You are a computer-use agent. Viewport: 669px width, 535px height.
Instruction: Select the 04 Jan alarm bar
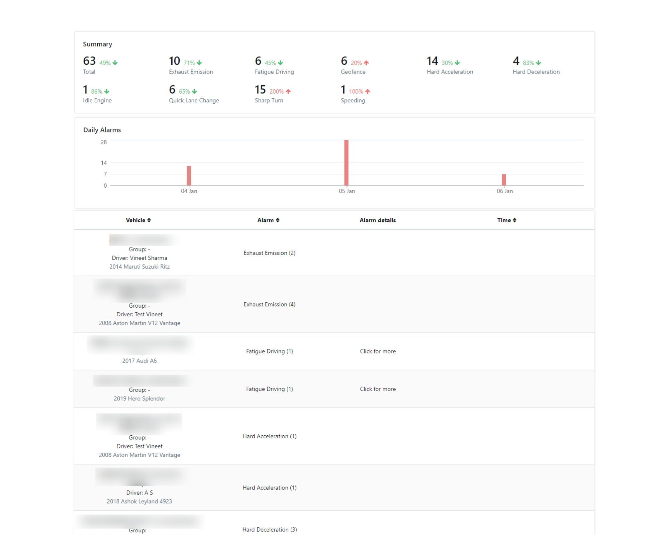(x=189, y=176)
